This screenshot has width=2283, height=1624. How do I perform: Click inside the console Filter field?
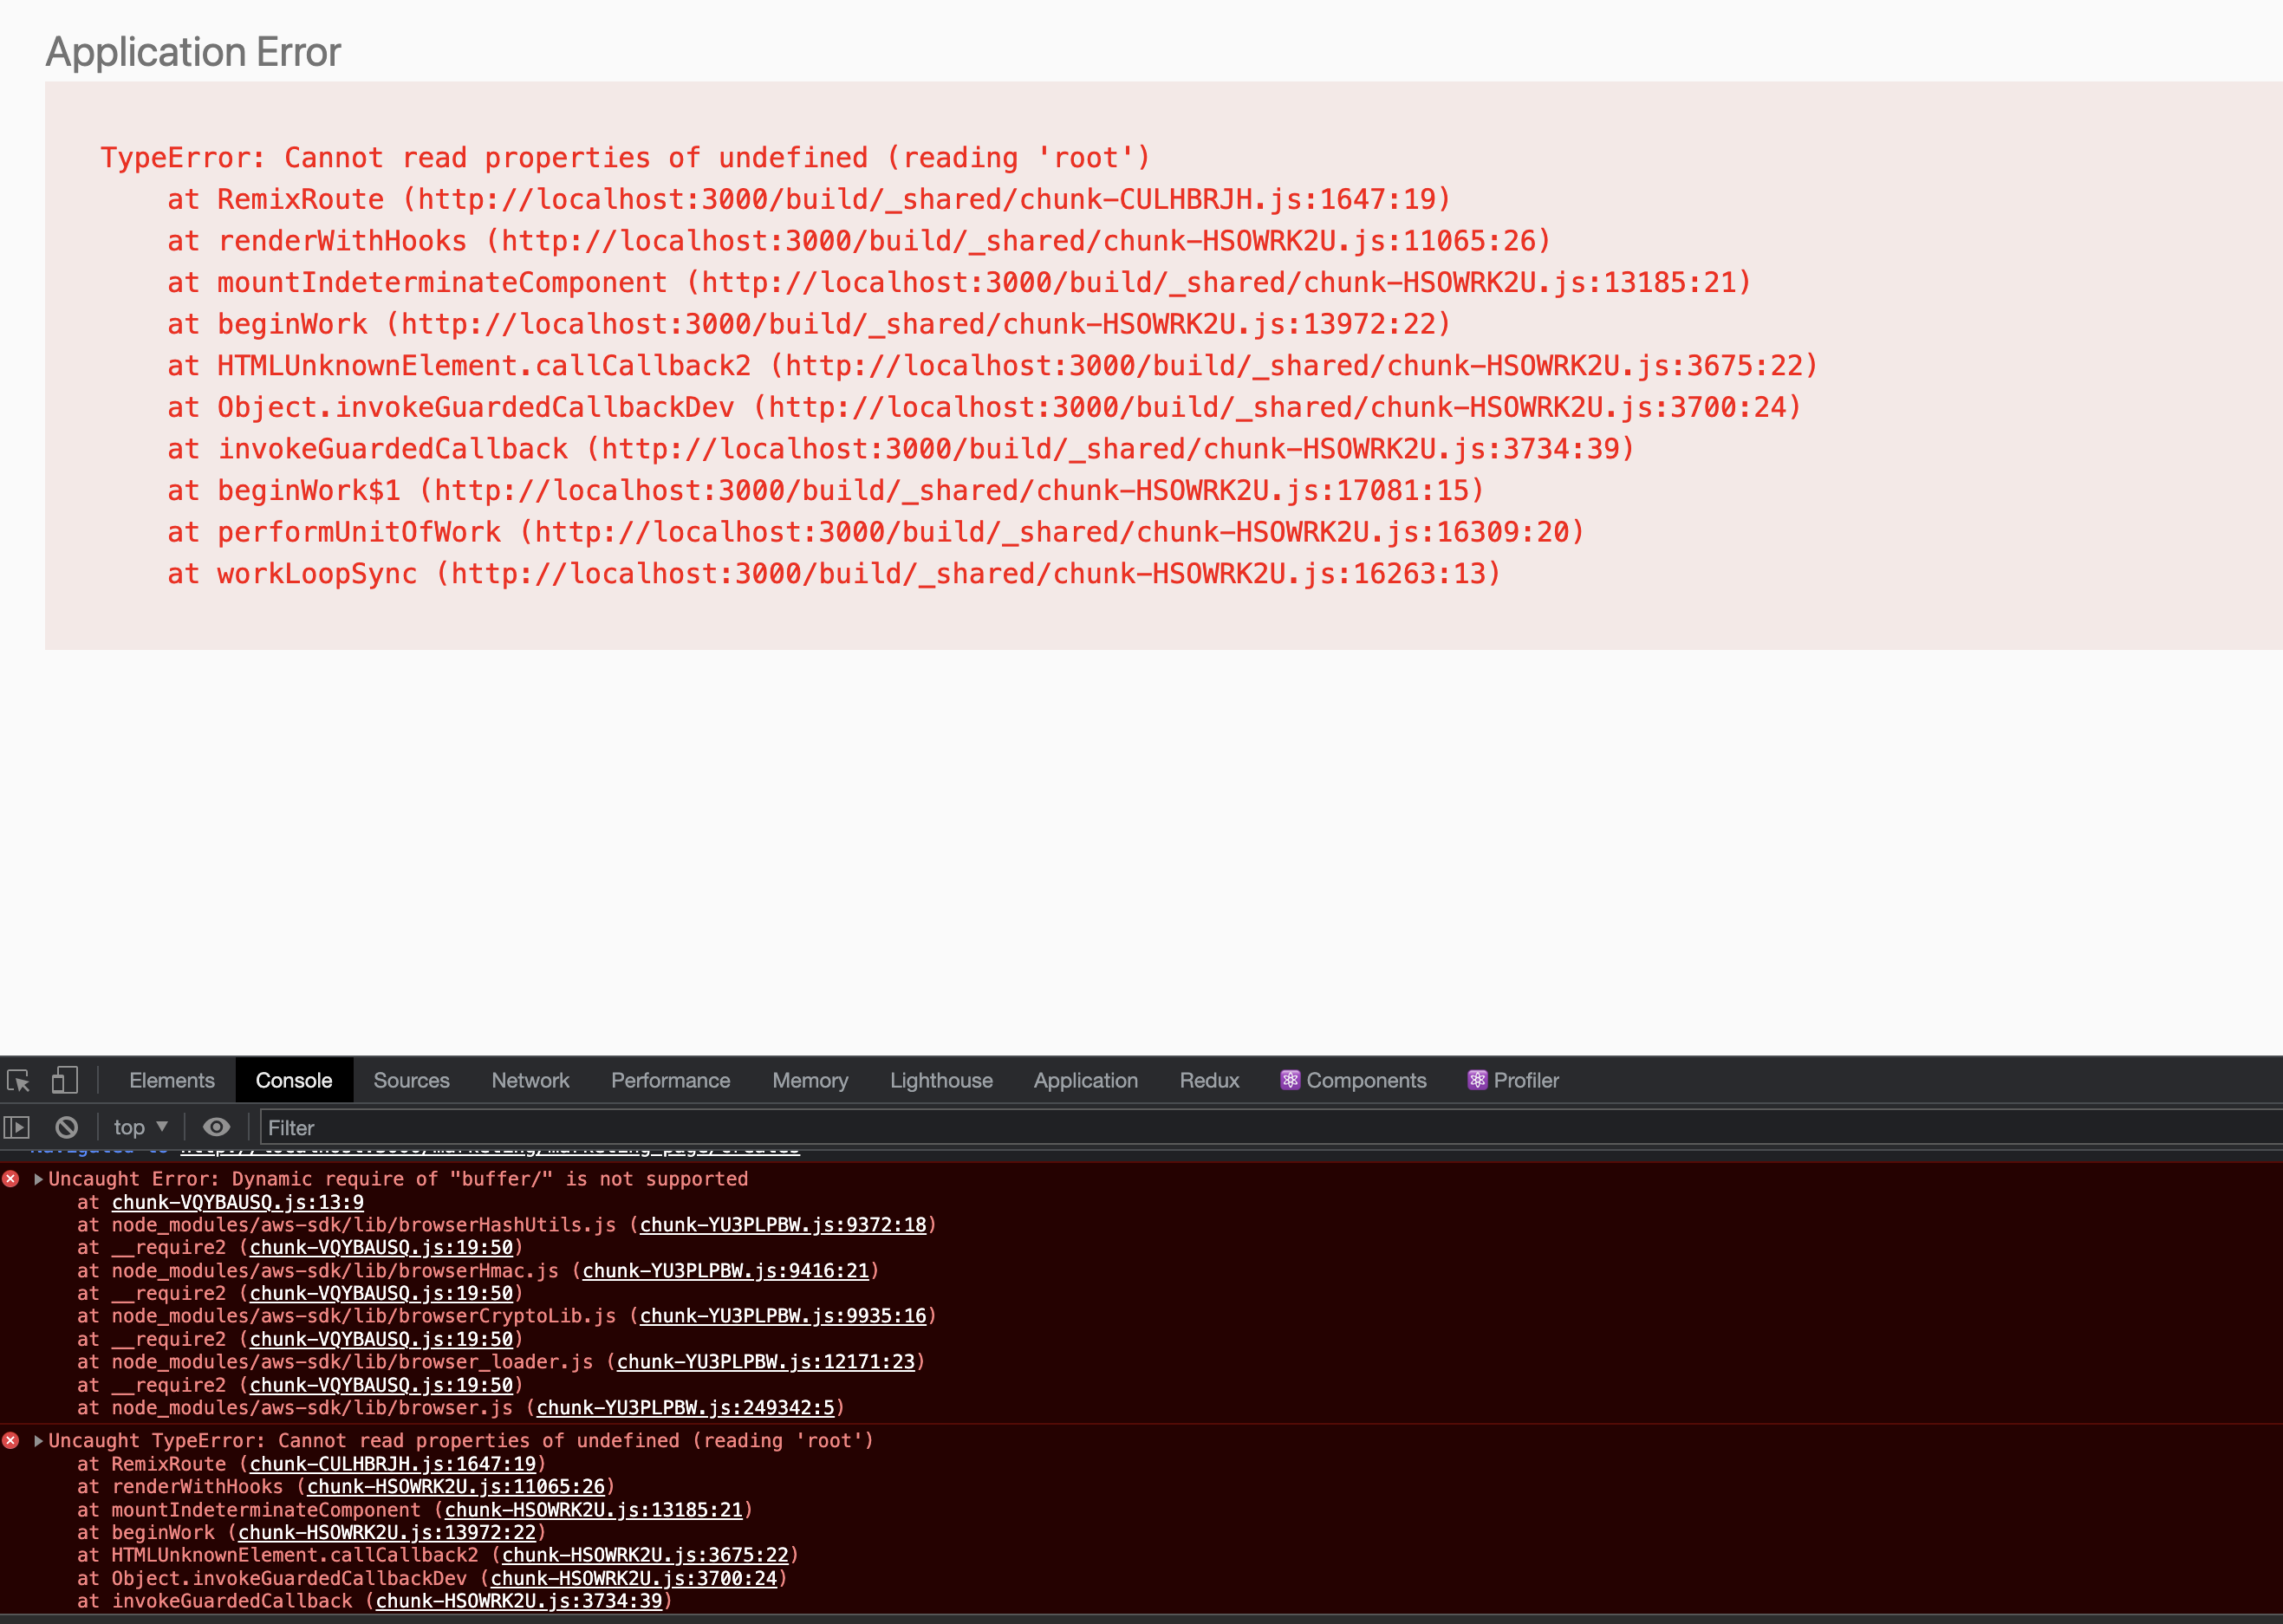click(400, 1128)
